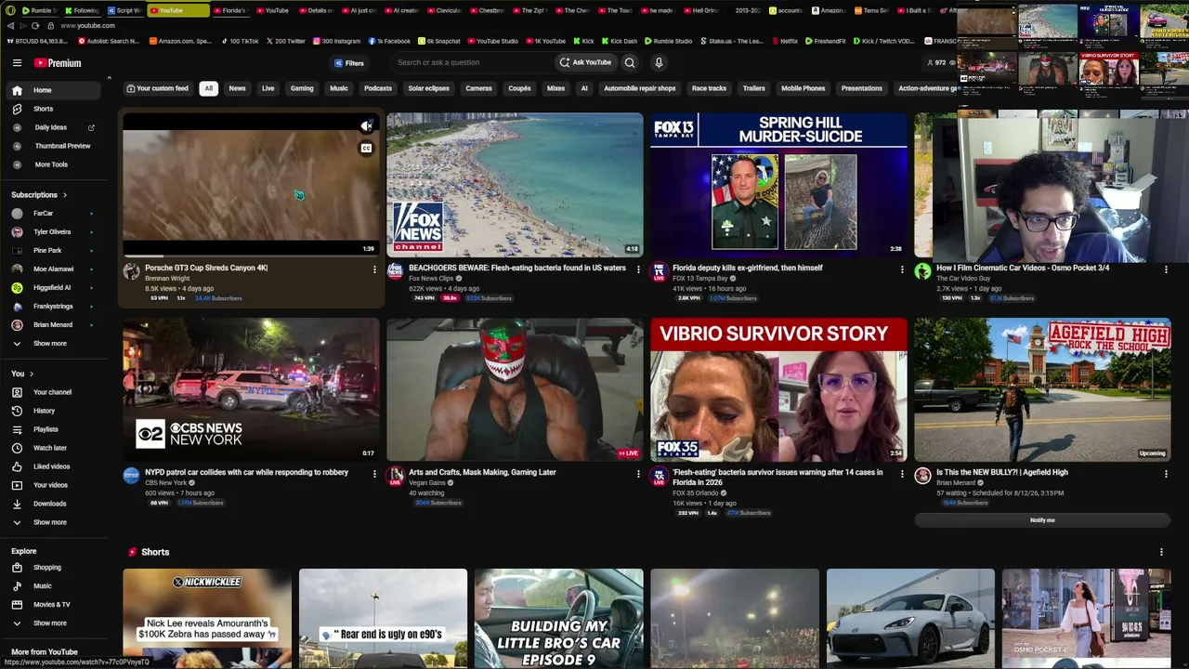The image size is (1189, 669).
Task: Expand Show more under the You section
Action: click(x=49, y=522)
